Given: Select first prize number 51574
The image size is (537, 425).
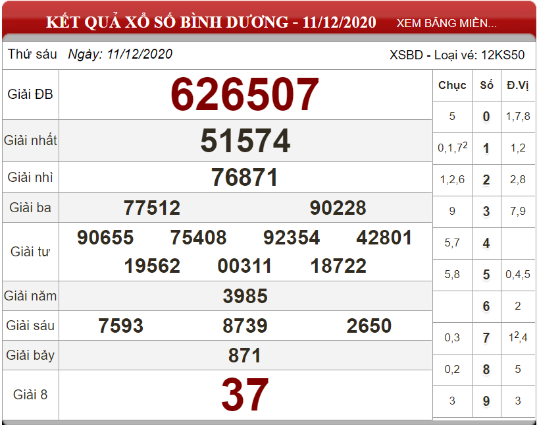Looking at the screenshot, I should click(x=245, y=140).
